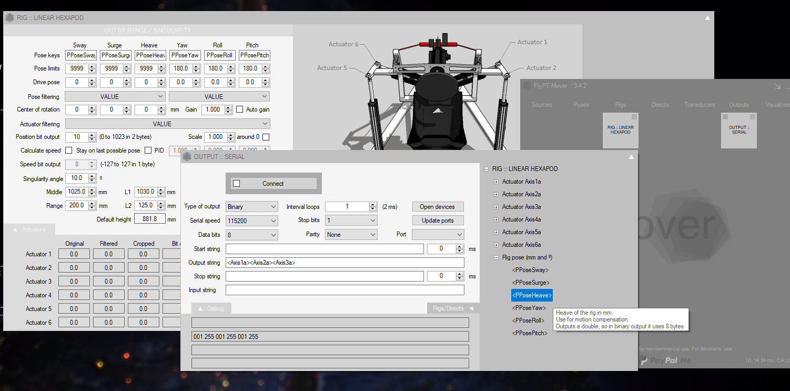Open the Serial speed dropdown
Viewport: 790px width, 391px height.
point(252,220)
